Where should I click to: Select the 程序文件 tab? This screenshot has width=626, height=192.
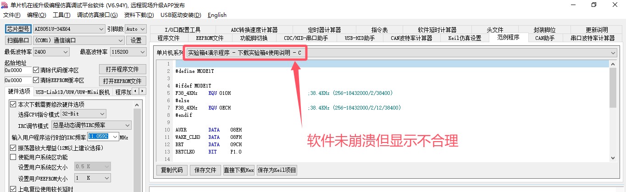coord(168,38)
